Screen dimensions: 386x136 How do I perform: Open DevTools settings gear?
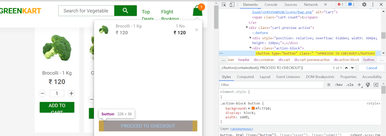[x=364, y=5]
